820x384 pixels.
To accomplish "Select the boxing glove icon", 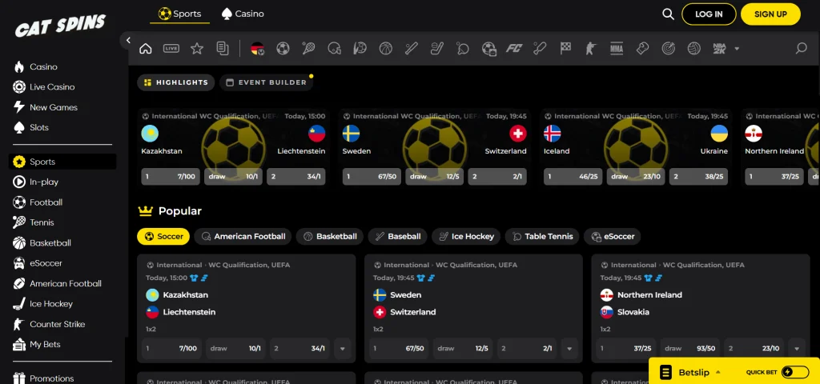I will [642, 49].
